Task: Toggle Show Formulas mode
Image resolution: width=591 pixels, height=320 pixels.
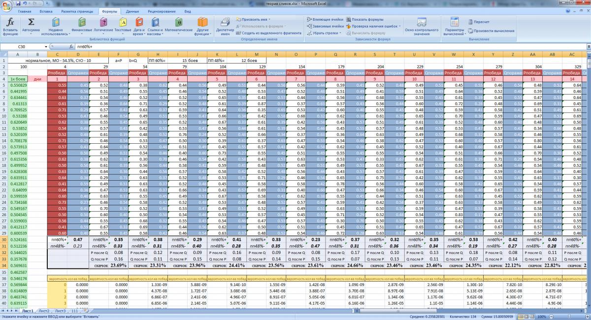Action: [367, 19]
